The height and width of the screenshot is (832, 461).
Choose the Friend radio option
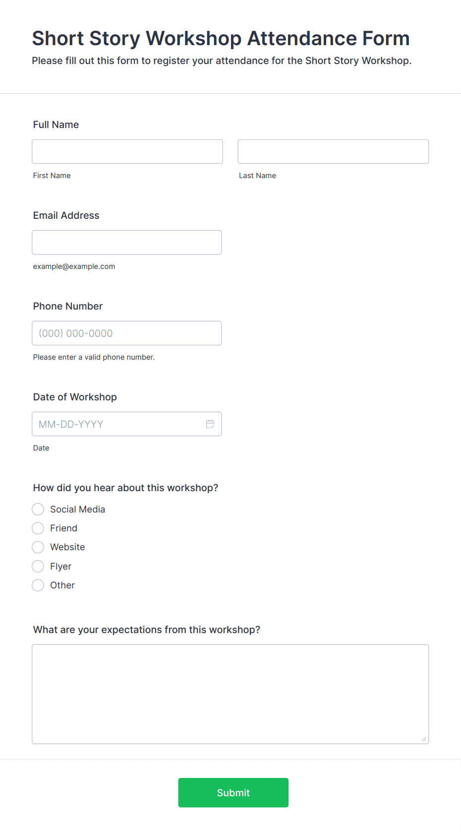(x=38, y=528)
